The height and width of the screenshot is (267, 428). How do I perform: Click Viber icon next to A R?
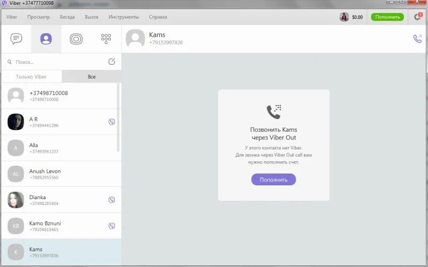click(x=112, y=122)
